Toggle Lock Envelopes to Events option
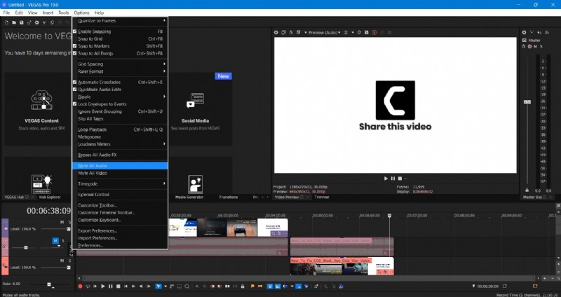This screenshot has height=297, width=561. [120, 104]
